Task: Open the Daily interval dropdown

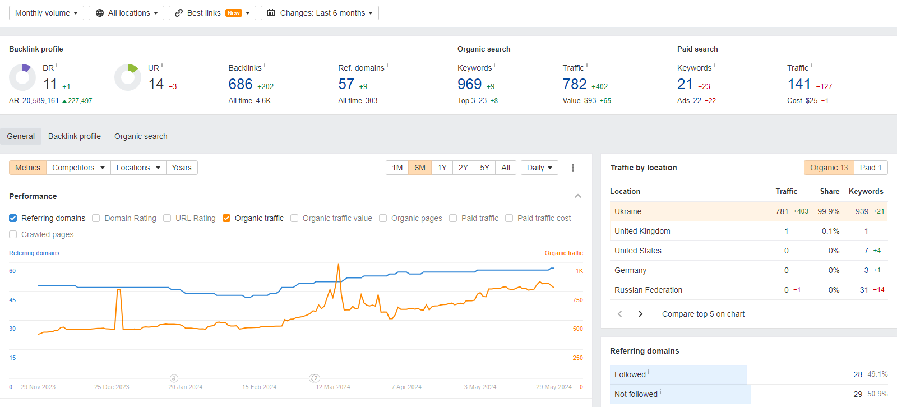Action: [539, 168]
